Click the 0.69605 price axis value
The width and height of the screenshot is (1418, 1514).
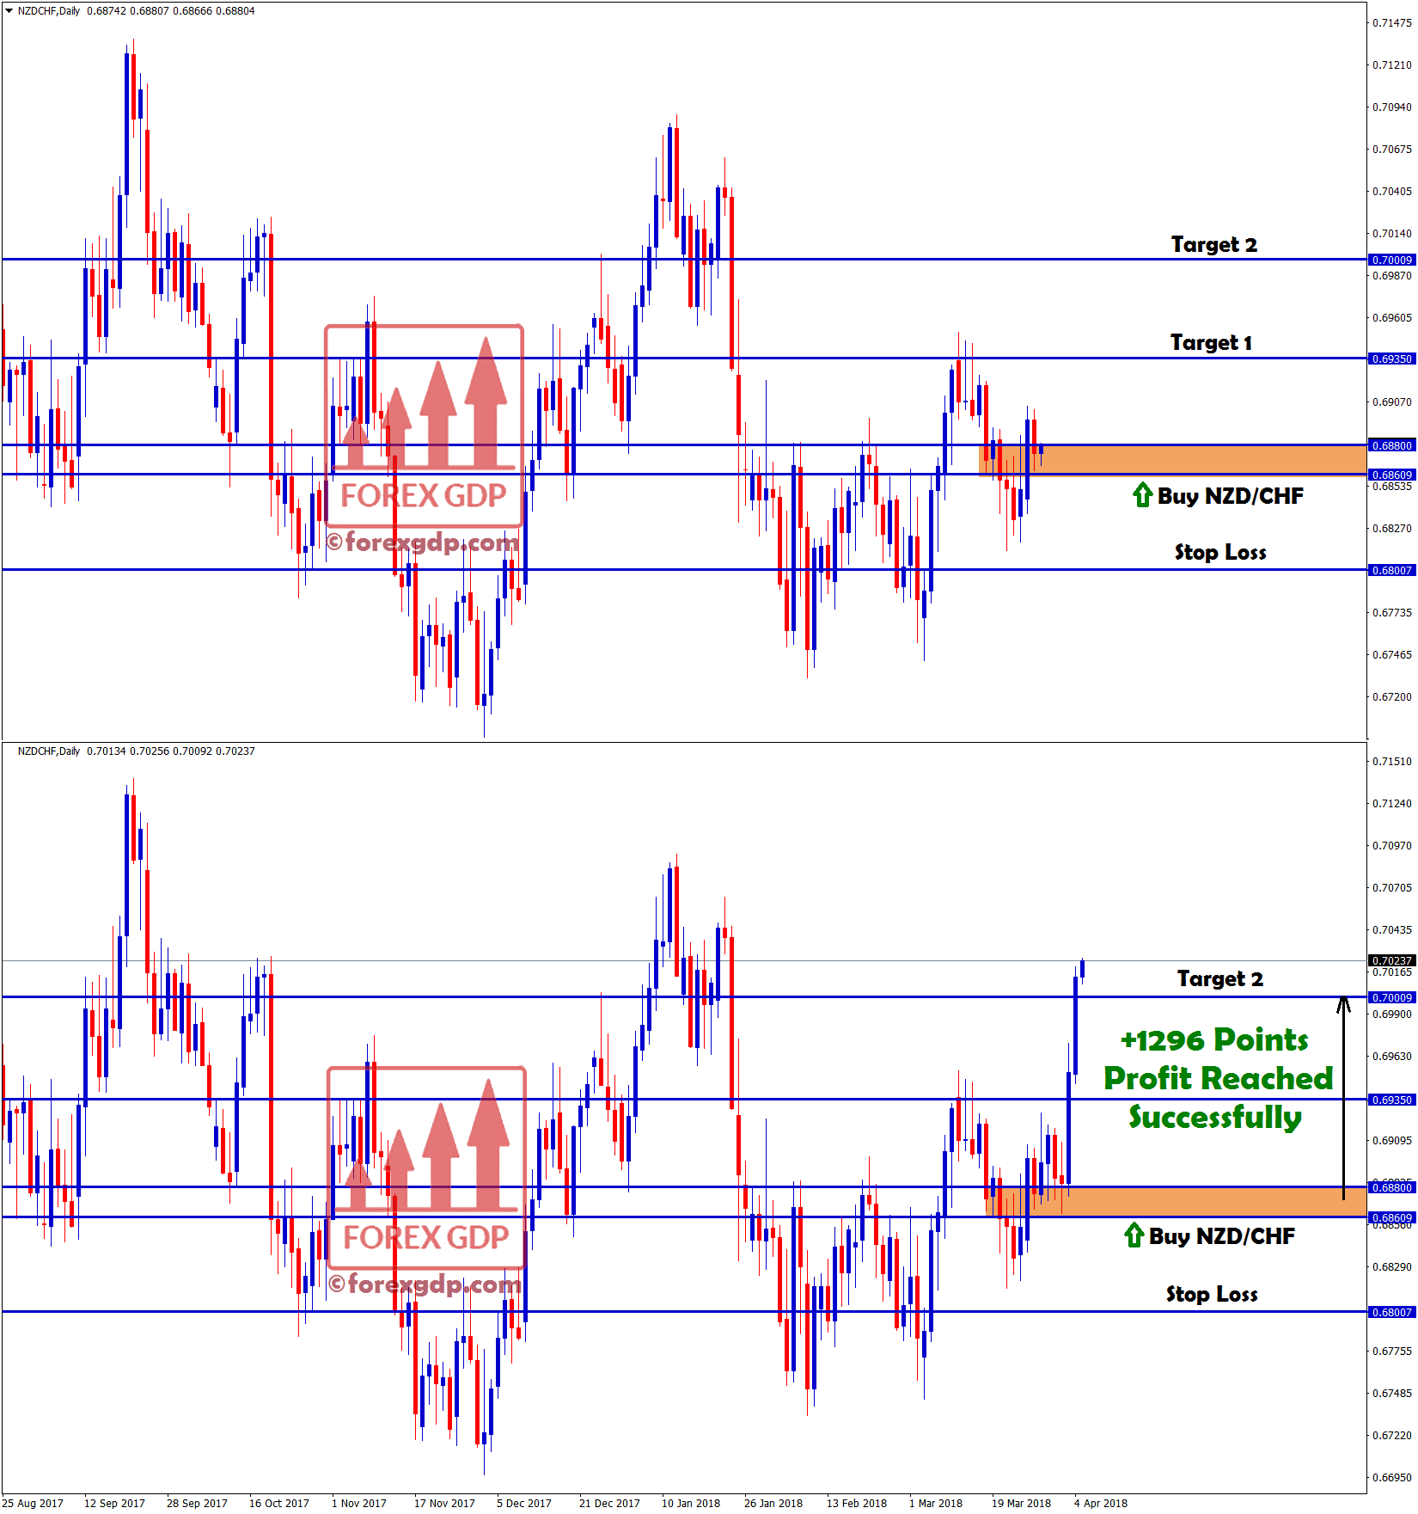coord(1392,318)
